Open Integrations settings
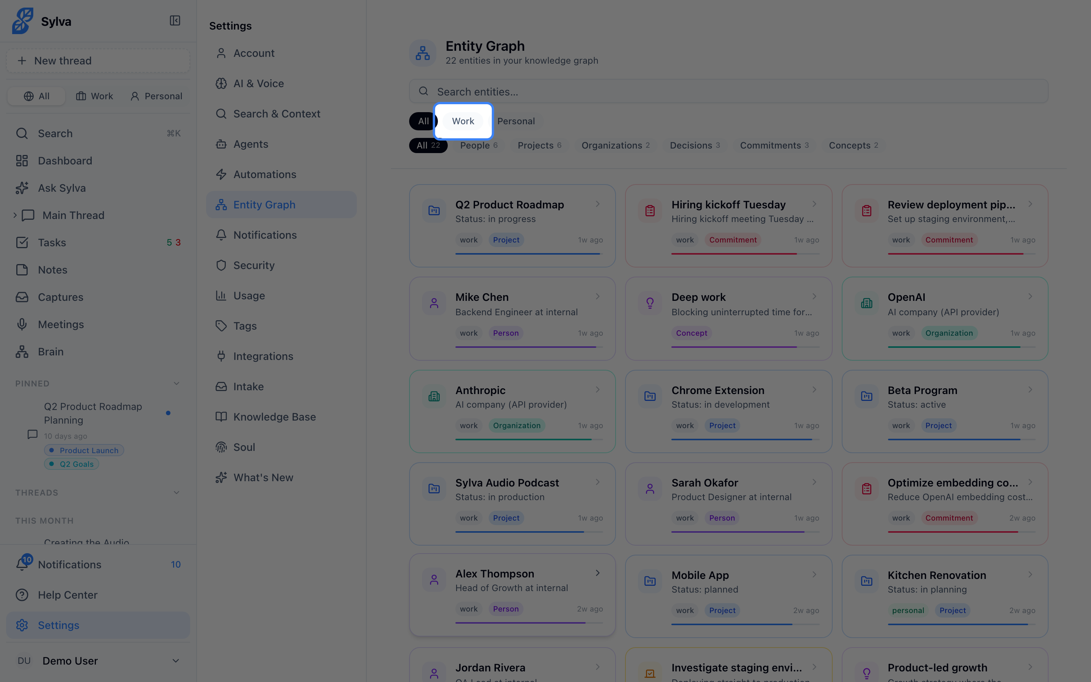 point(281,356)
